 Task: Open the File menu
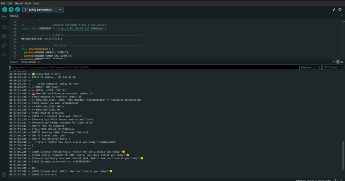[3, 3]
